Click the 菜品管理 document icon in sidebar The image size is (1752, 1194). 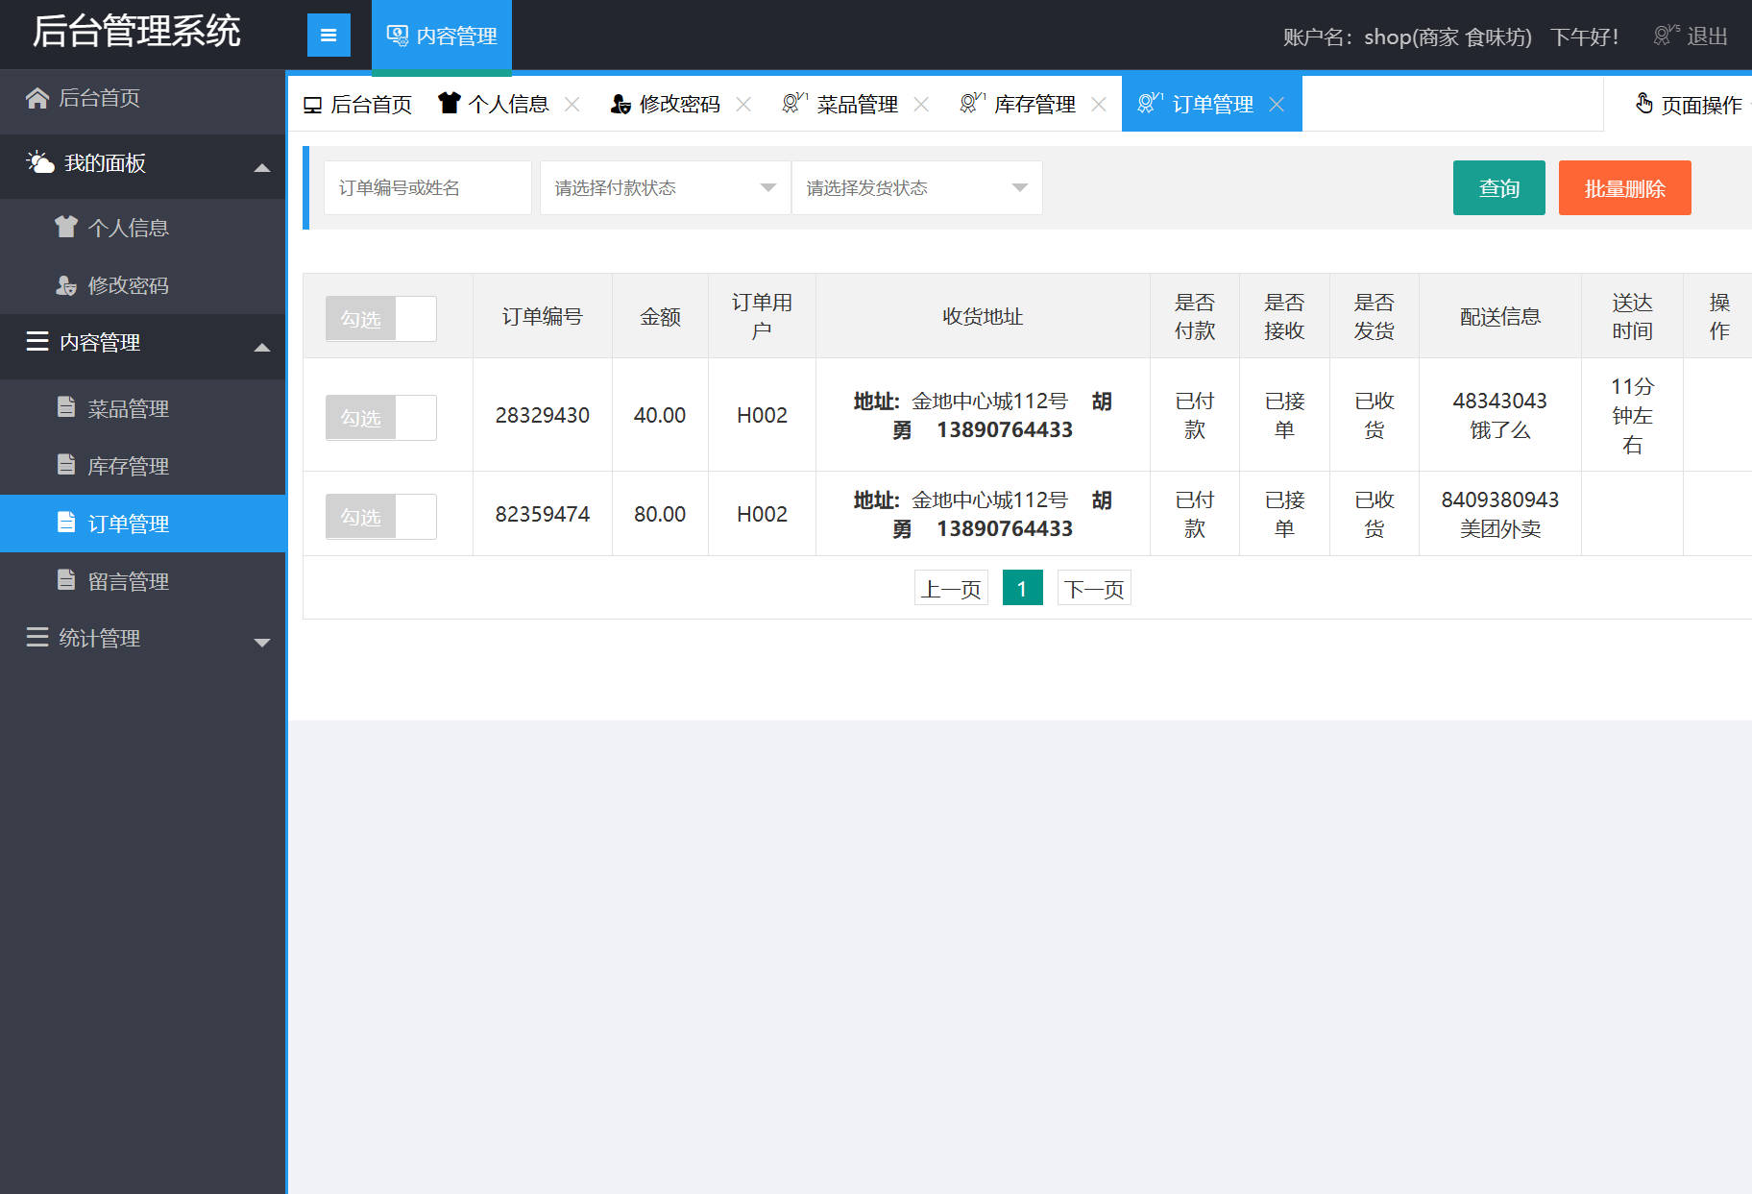coord(66,407)
